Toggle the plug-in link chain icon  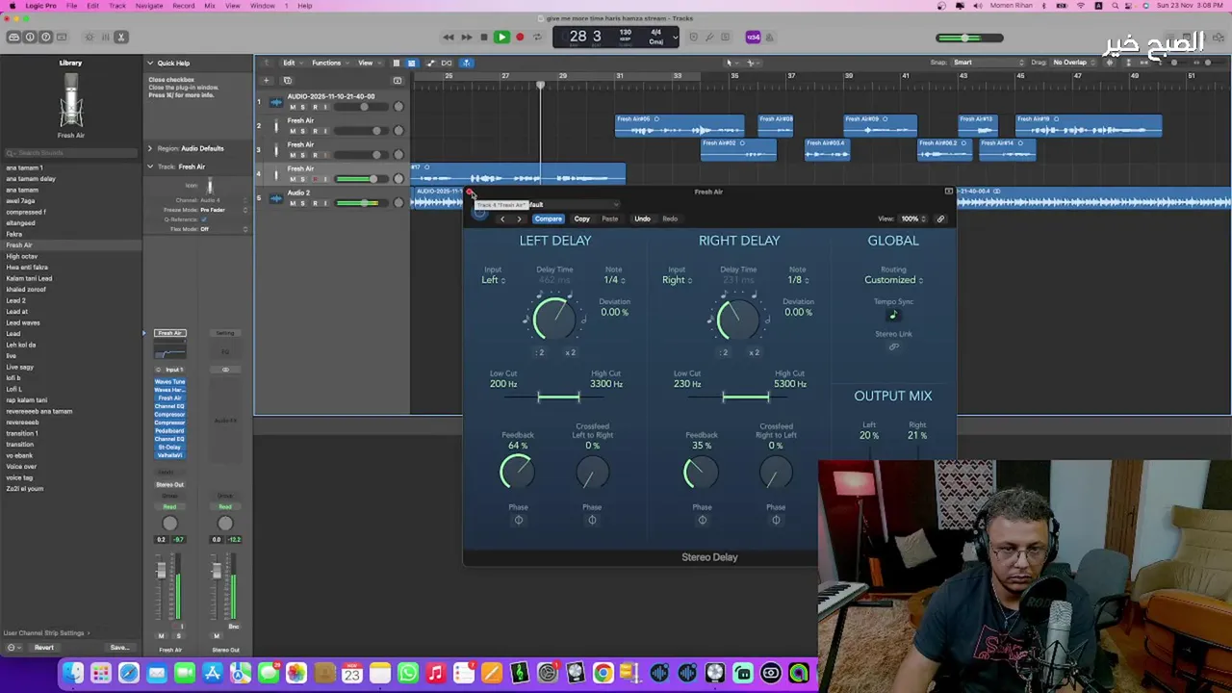click(940, 218)
